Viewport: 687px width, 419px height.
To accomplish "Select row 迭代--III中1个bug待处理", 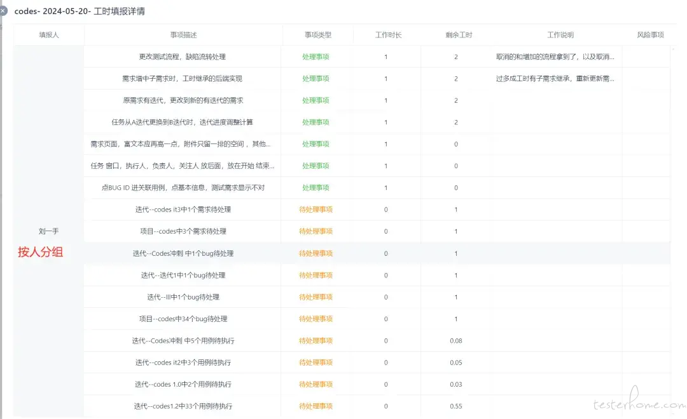I will click(x=377, y=297).
